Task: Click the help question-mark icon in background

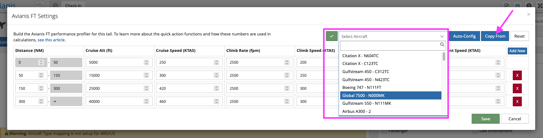Action: pos(529,6)
